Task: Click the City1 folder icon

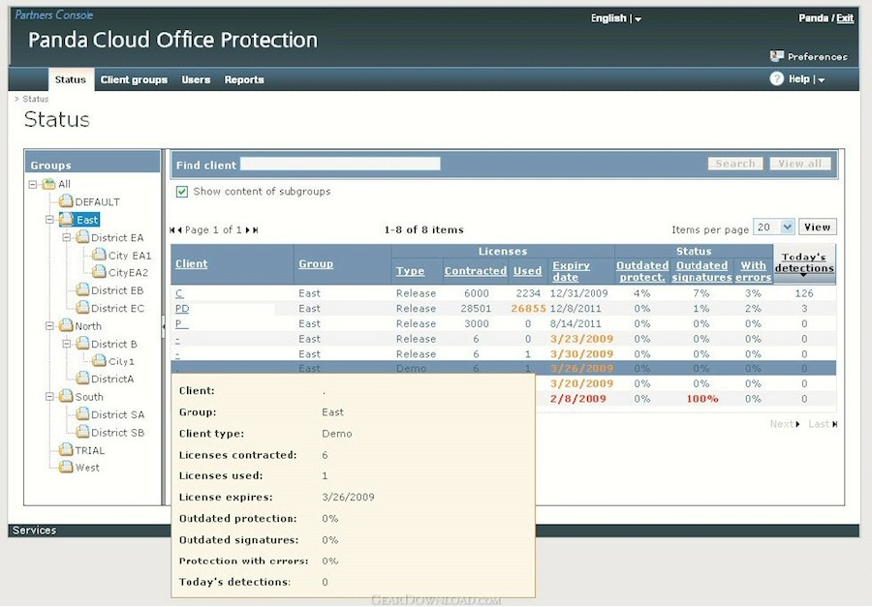Action: [x=99, y=361]
